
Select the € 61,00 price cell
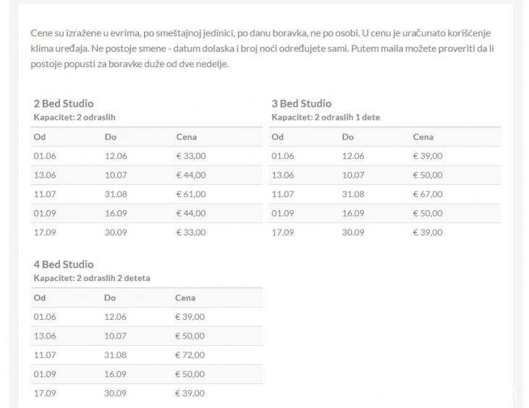[191, 194]
